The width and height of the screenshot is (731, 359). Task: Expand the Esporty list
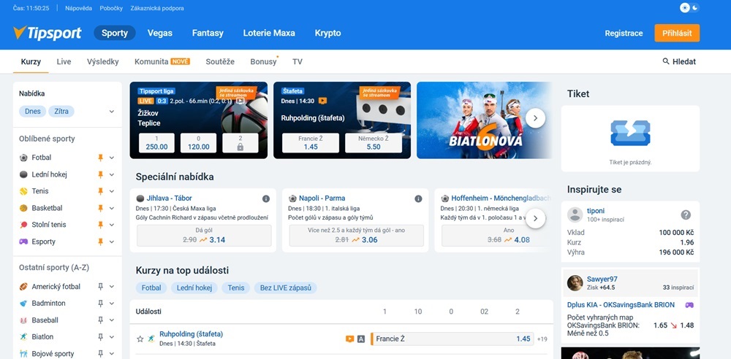click(111, 242)
